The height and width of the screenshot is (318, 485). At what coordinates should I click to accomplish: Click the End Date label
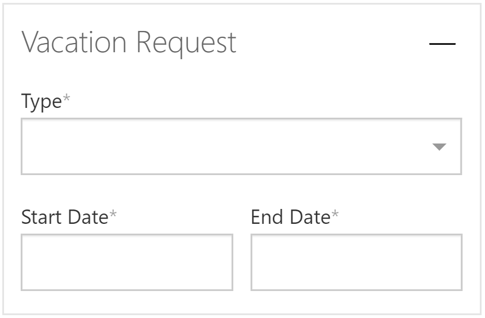(290, 217)
